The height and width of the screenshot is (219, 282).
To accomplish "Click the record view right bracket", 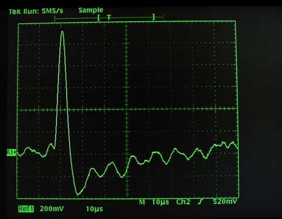I will [154, 17].
